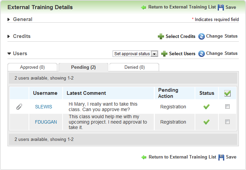
Task: Check the checkbox for user FDUGGAN
Action: point(227,122)
